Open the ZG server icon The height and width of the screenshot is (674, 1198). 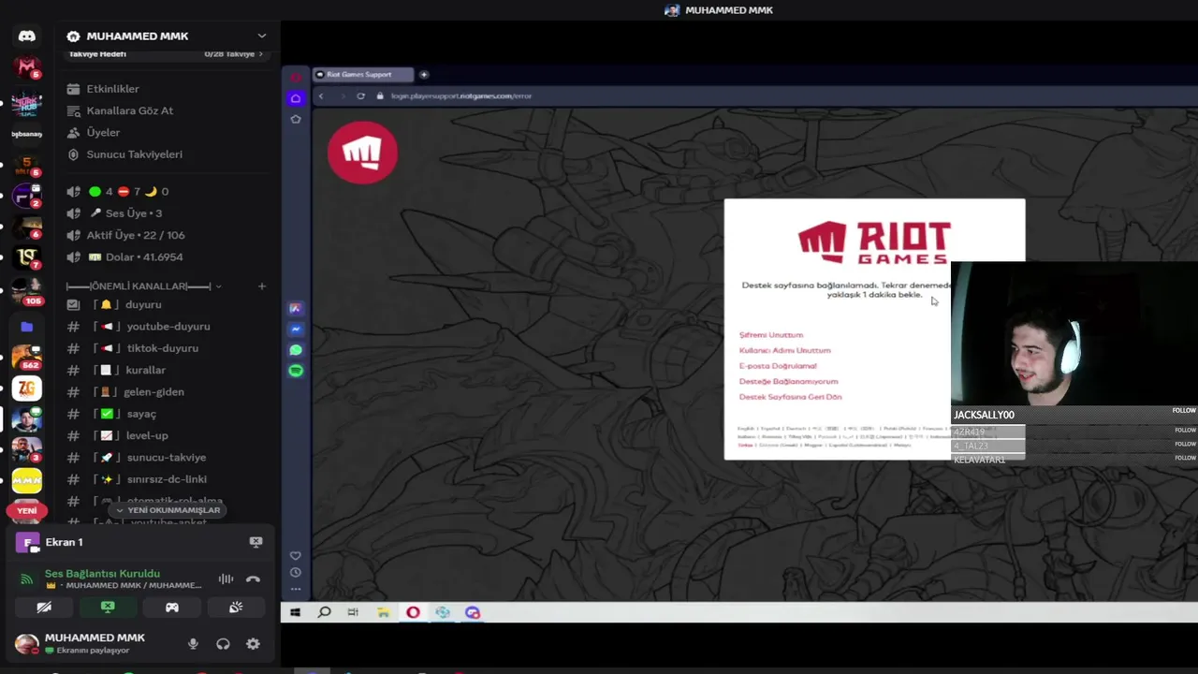click(26, 388)
